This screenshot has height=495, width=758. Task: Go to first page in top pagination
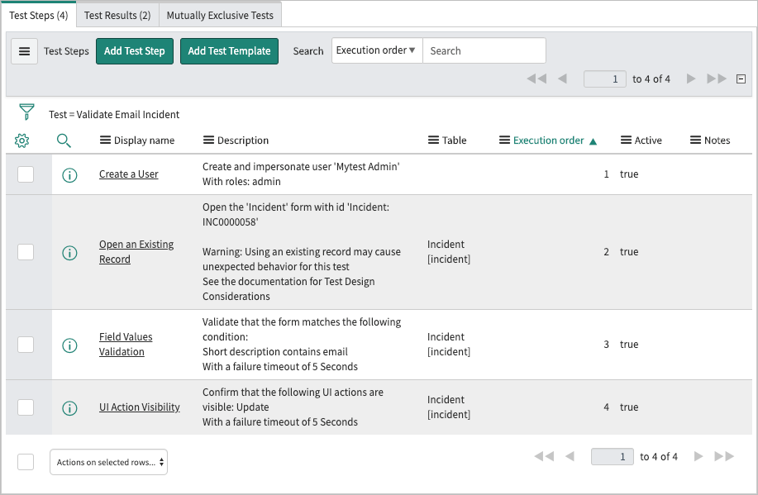point(536,79)
